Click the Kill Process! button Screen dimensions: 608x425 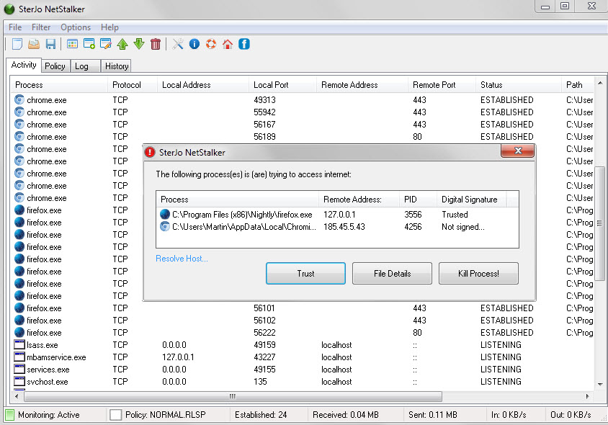click(478, 274)
